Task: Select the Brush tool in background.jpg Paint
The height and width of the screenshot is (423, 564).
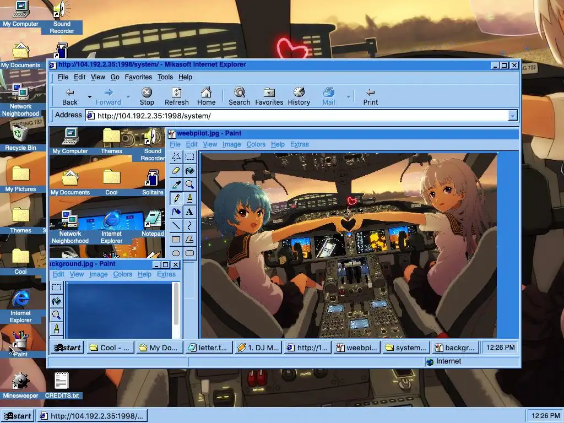Action: [x=57, y=329]
